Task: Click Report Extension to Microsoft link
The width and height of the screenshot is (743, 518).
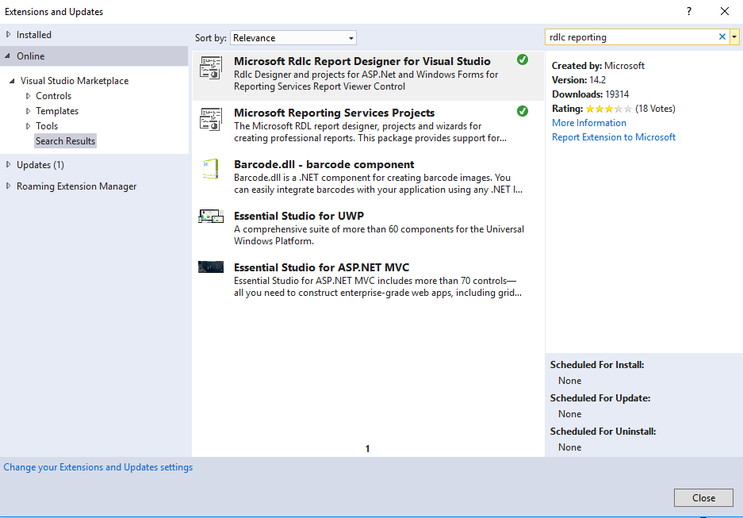Action: click(614, 137)
